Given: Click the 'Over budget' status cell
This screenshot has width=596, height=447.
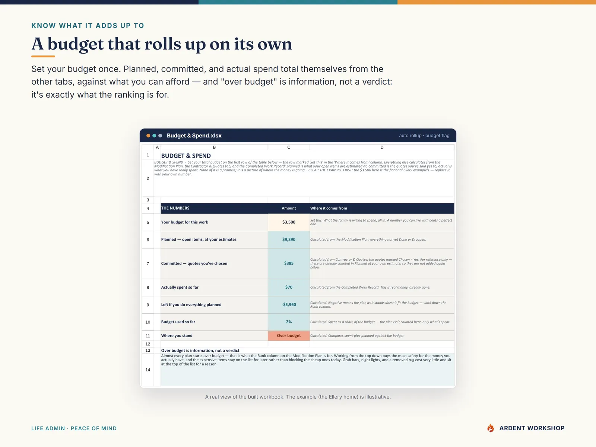Looking at the screenshot, I should coord(289,336).
